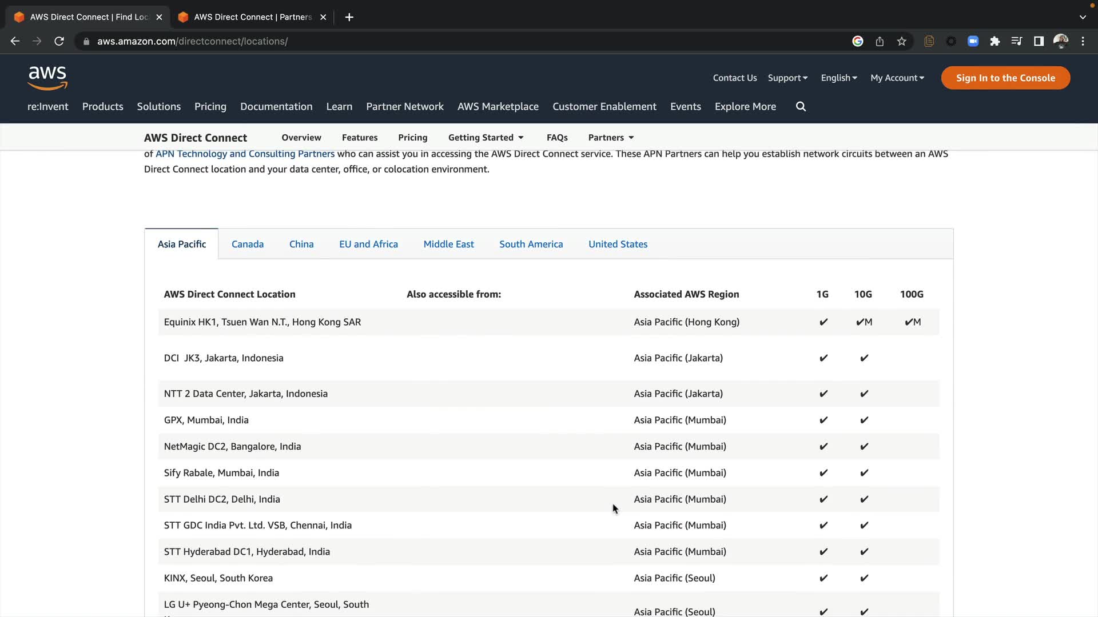The width and height of the screenshot is (1098, 617).
Task: Click Sign In to the Console button
Action: pyautogui.click(x=1005, y=78)
